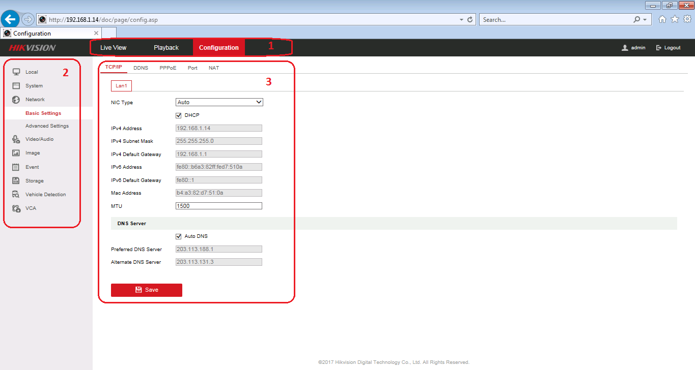Open browser search provider dropdown arrow

pos(645,20)
